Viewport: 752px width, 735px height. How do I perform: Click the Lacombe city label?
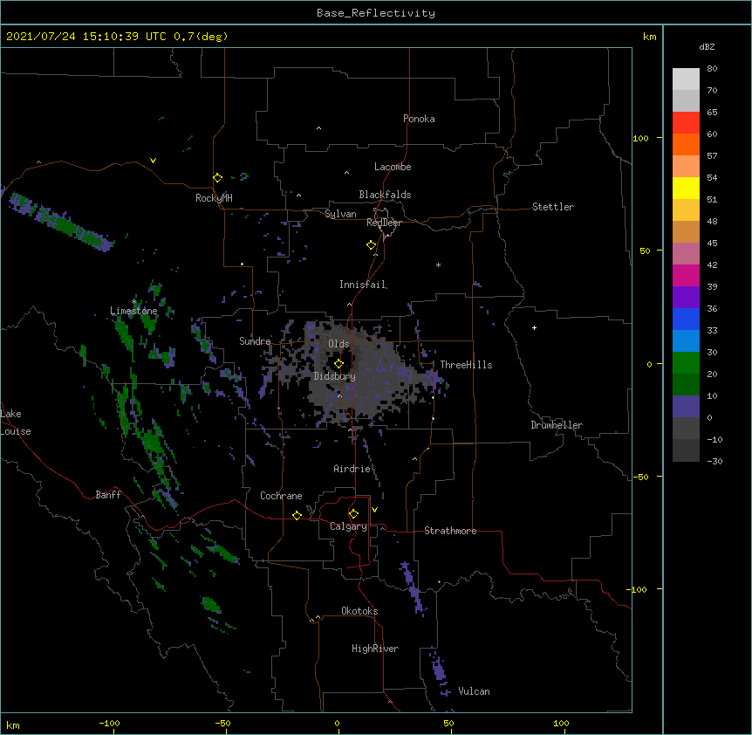(x=393, y=167)
